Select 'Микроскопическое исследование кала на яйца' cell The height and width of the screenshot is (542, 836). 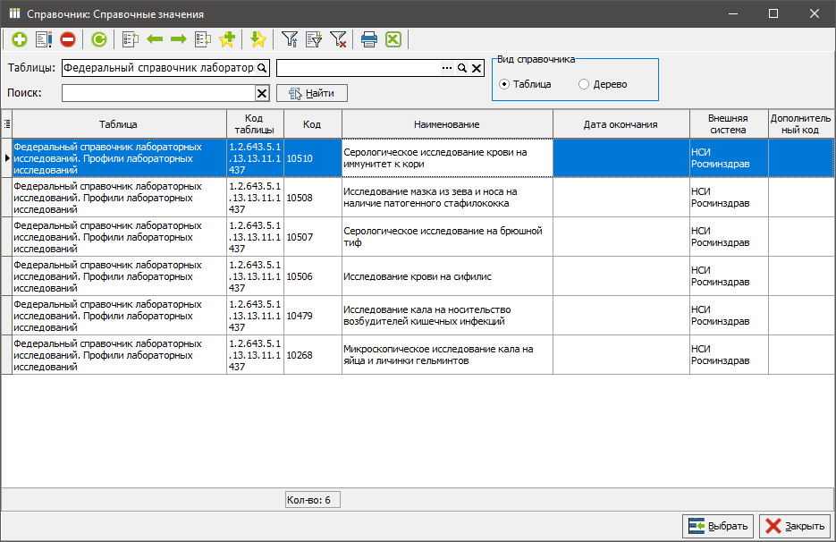tap(447, 355)
